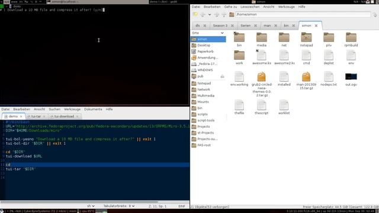This screenshot has height=213, width=379.
Task: Select the man-20130915.tar.gz archive
Action: click(306, 76)
